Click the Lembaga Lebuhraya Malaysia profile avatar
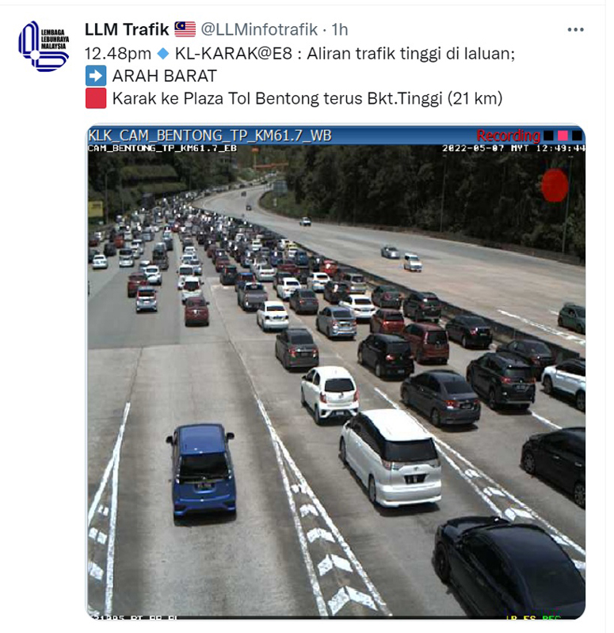The width and height of the screenshot is (614, 633). [44, 46]
